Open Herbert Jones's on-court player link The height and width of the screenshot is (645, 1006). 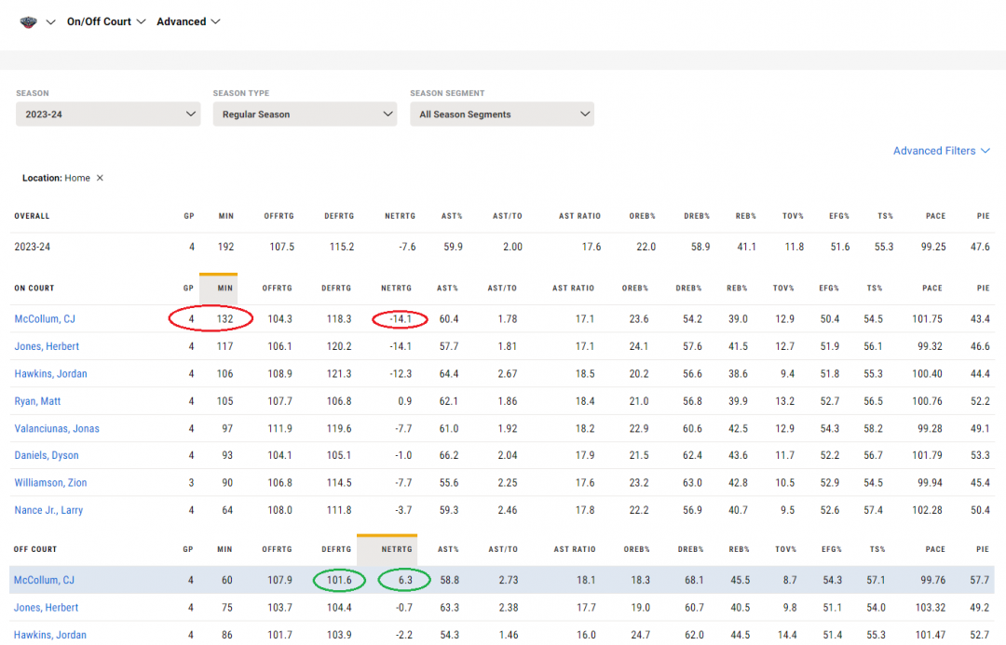tap(47, 346)
